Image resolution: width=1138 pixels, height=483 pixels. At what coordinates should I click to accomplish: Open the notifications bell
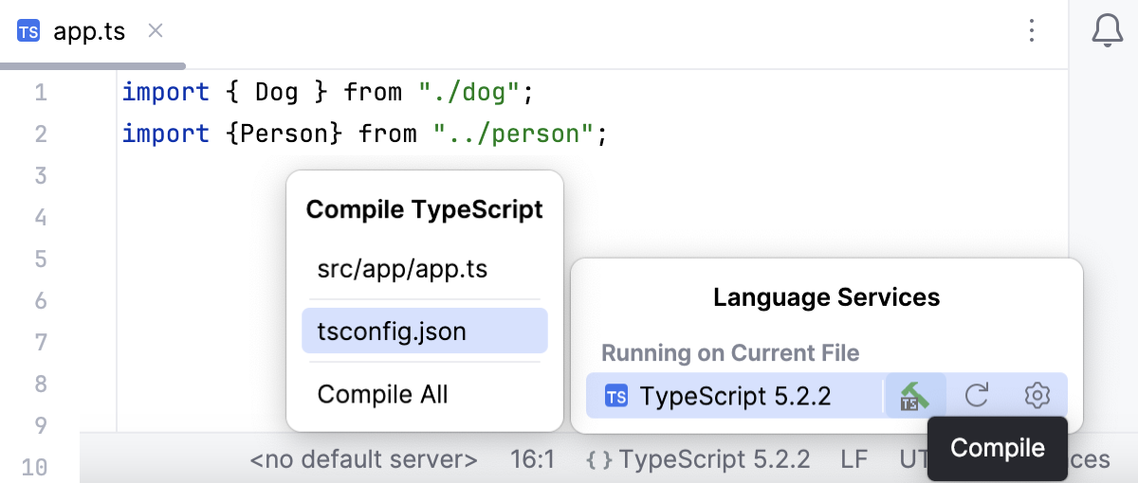click(1107, 31)
